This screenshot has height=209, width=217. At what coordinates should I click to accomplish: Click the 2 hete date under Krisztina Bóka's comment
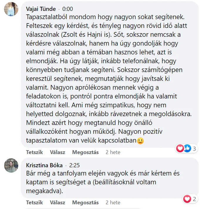[113, 203]
